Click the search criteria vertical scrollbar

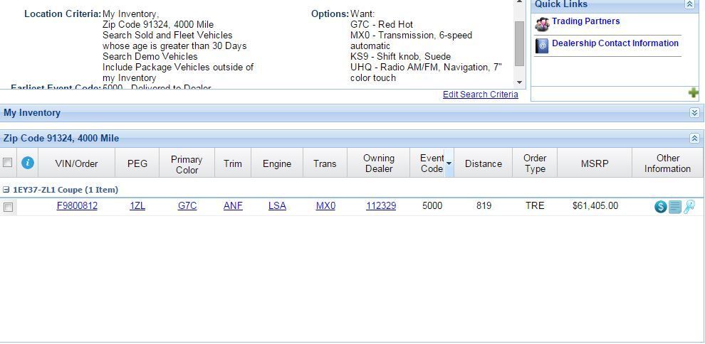(x=519, y=43)
